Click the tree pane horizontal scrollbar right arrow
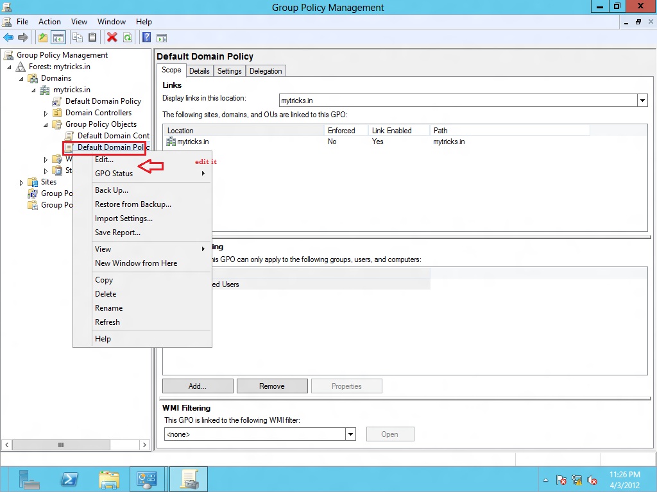The image size is (657, 492). (x=144, y=445)
